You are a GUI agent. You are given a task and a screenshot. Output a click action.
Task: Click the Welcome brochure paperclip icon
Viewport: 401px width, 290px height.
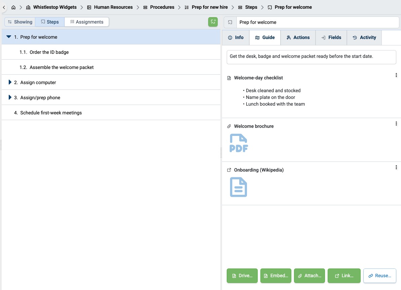[229, 126]
